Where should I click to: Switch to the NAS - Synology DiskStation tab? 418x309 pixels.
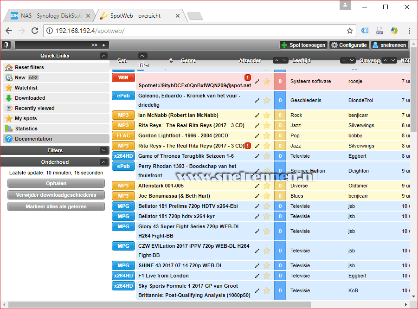[x=50, y=16]
